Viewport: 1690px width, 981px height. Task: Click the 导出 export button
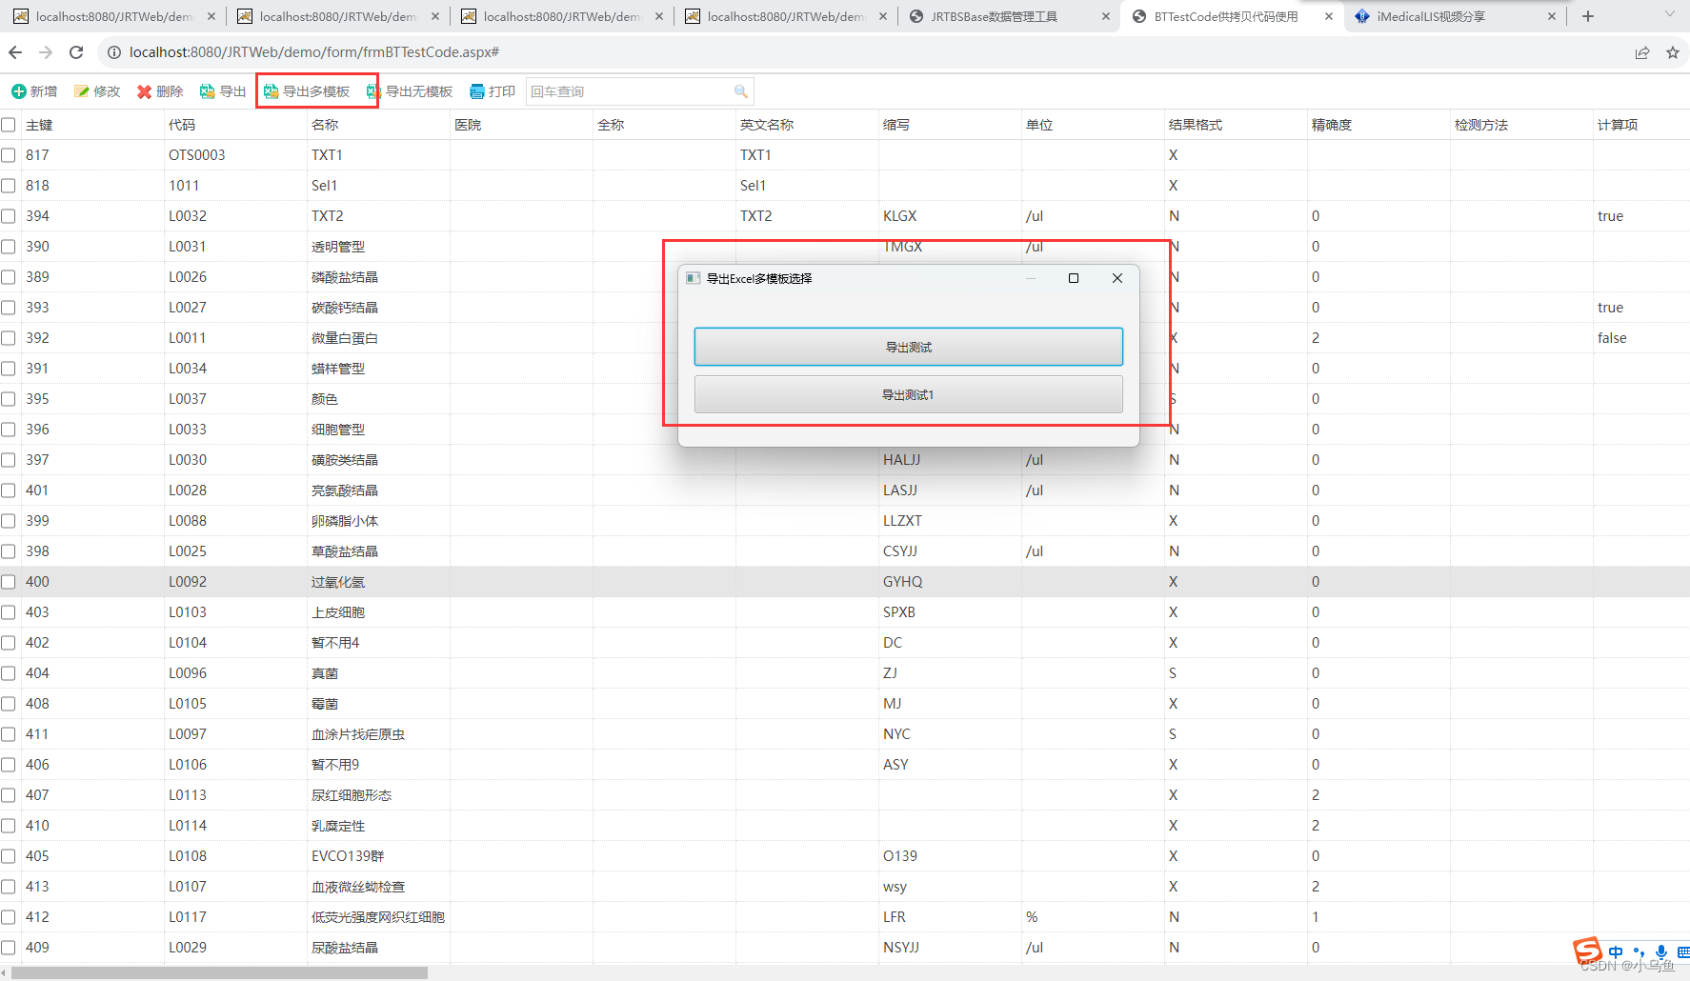pyautogui.click(x=223, y=91)
